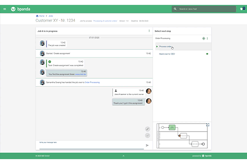This screenshot has height=164, width=247.
Task: Open the www.mid.de link in message
Action: [81, 74]
